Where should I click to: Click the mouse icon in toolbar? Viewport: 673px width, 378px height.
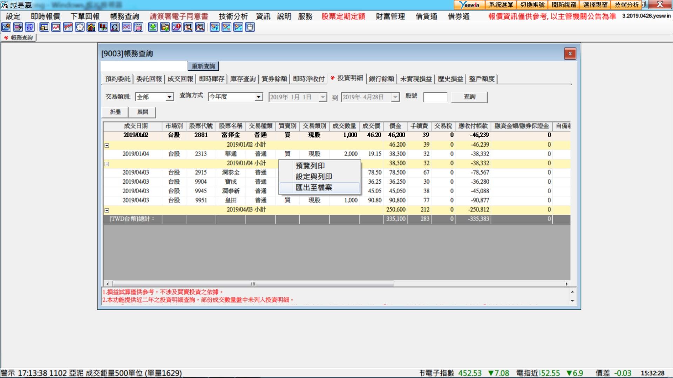coord(250,27)
